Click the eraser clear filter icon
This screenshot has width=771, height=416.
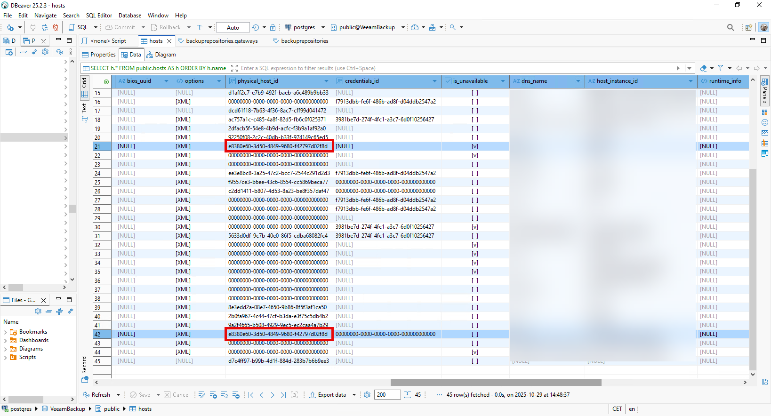coord(703,68)
